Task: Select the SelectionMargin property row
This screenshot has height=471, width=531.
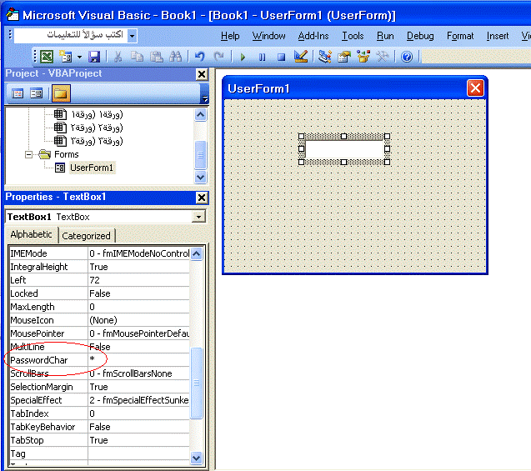Action: (99, 387)
